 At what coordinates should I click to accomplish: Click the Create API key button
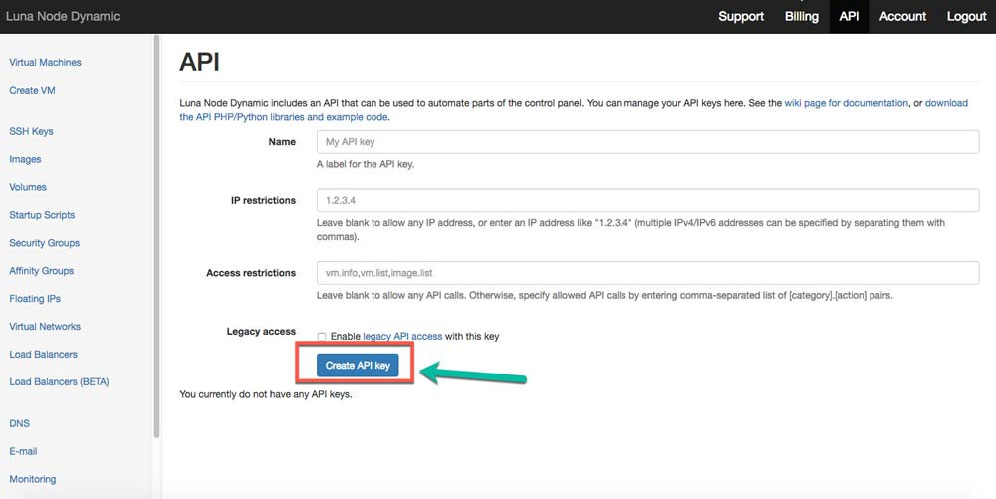(358, 366)
